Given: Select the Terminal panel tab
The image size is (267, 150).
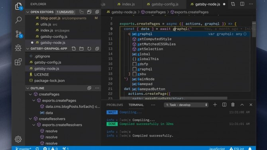Looking at the screenshot, I should 136,105.
